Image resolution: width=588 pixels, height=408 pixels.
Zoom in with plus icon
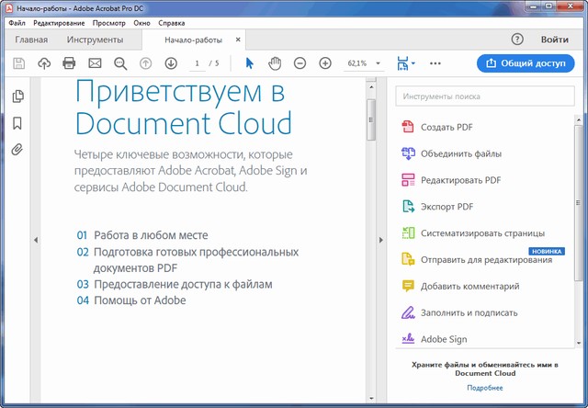(325, 63)
